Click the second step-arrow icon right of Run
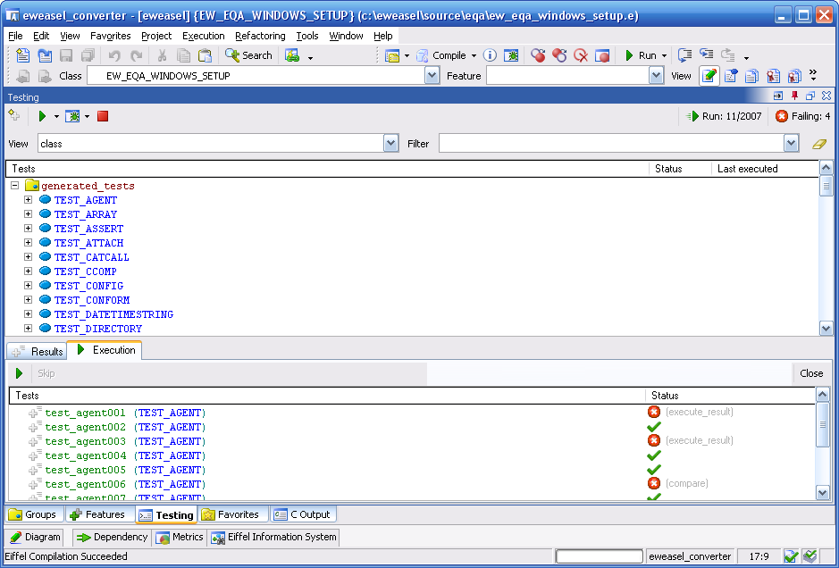This screenshot has height=568, width=839. point(706,55)
